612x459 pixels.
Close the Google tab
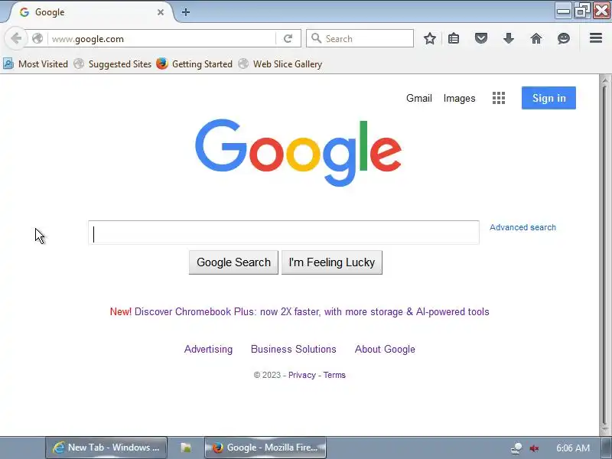161,12
